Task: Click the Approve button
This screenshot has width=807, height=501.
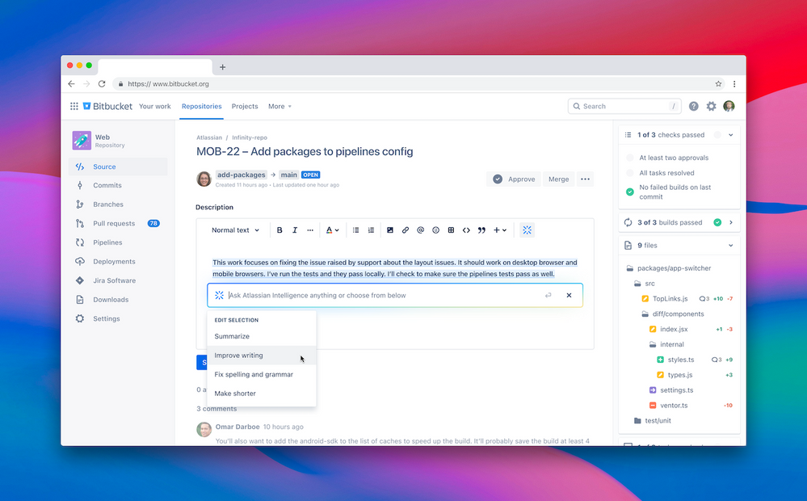Action: coord(515,179)
